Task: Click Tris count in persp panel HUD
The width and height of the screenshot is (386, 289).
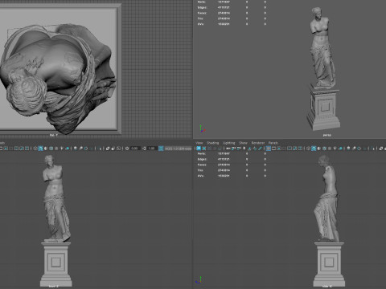Action: click(224, 18)
